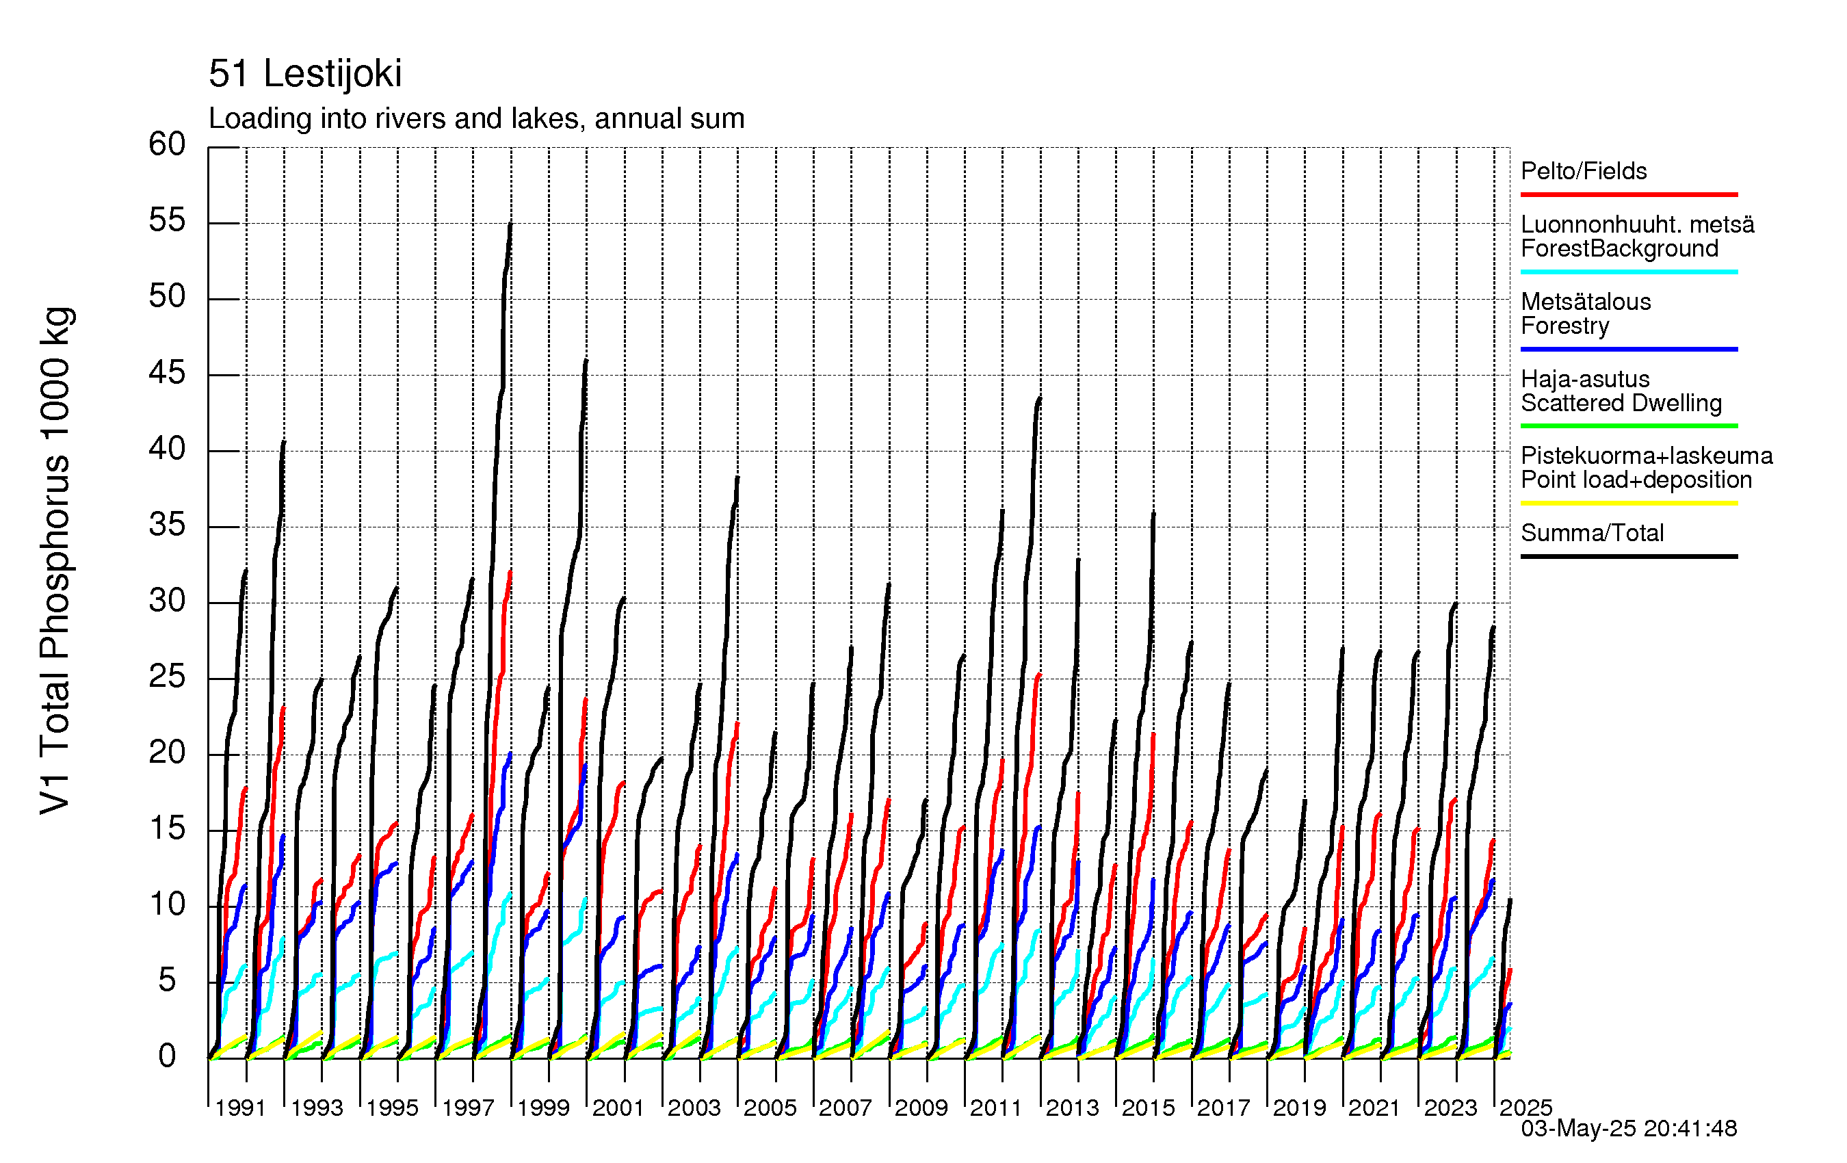
Task: Click the chart title "51 Lestijoki"
Action: click(304, 74)
